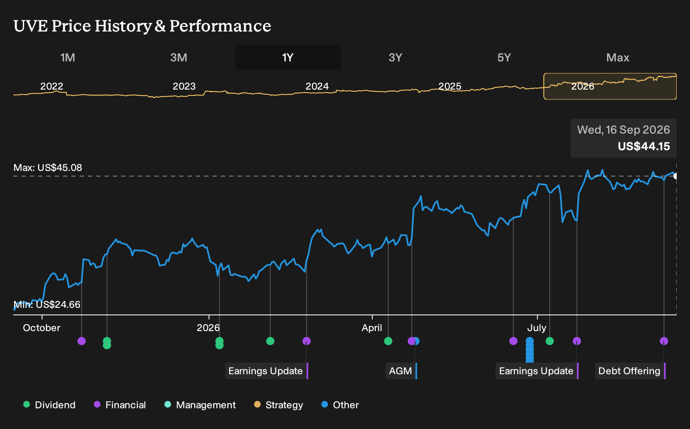Choose the 1Y time range tab
The image size is (690, 429).
(x=288, y=57)
